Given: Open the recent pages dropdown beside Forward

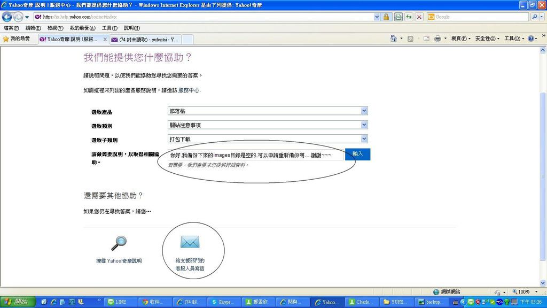Looking at the screenshot, I should pos(27,17).
